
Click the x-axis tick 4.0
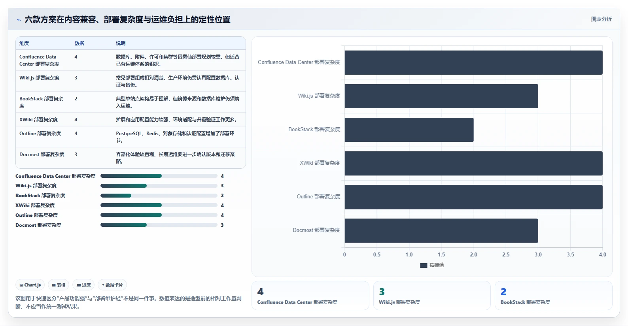(602, 255)
